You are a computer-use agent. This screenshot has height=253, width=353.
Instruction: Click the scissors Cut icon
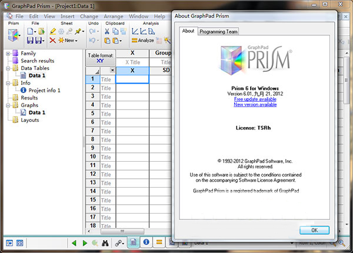tap(107, 31)
